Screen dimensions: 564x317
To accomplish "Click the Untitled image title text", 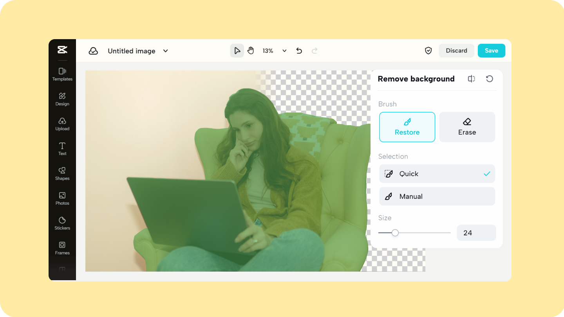I will click(132, 51).
